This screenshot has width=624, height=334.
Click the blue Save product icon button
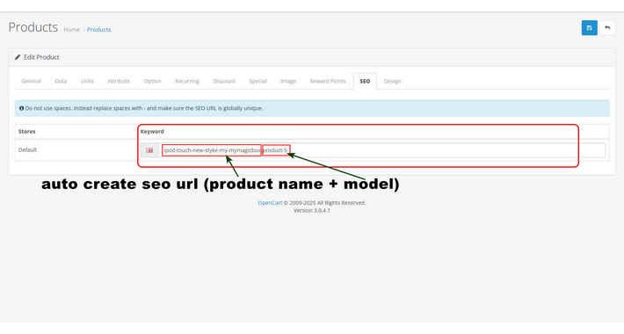(x=590, y=28)
